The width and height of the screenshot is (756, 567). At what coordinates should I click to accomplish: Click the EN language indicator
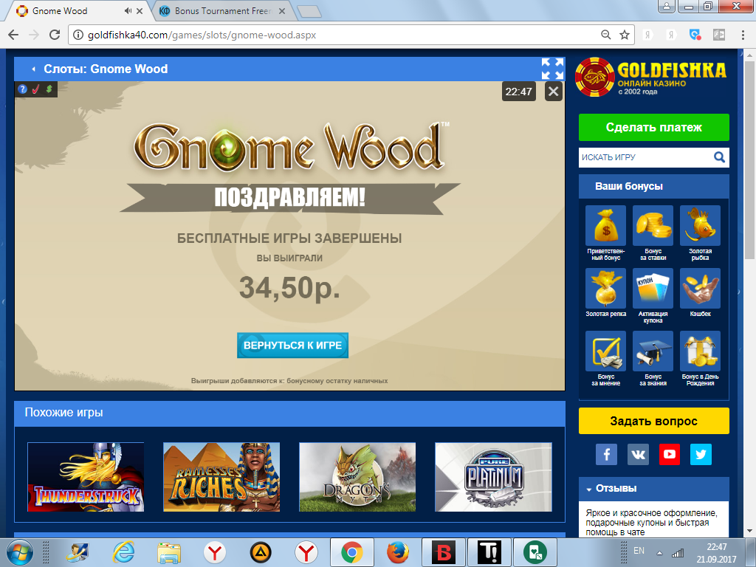coord(639,551)
